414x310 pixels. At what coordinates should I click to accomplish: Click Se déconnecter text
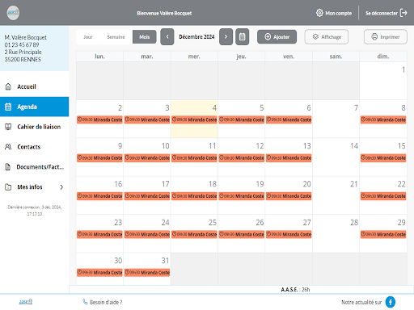click(382, 13)
